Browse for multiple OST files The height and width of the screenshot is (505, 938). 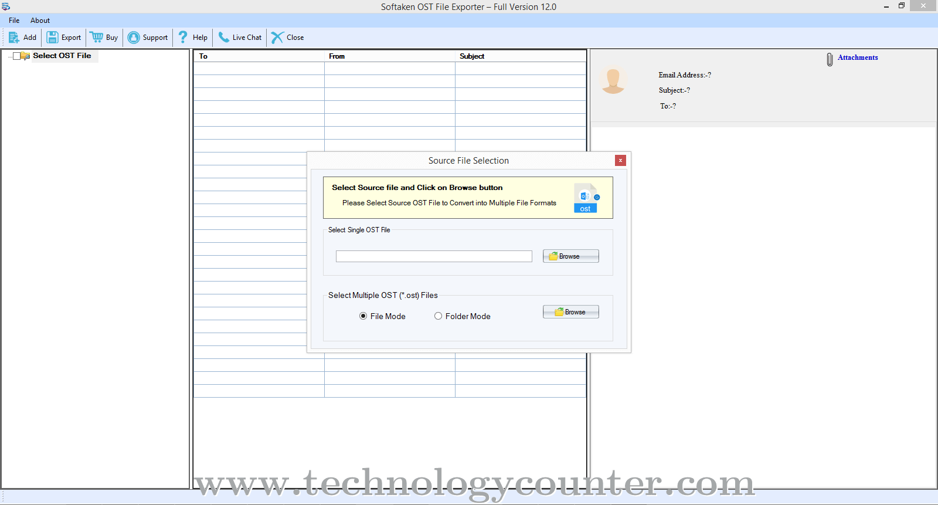pyautogui.click(x=571, y=312)
